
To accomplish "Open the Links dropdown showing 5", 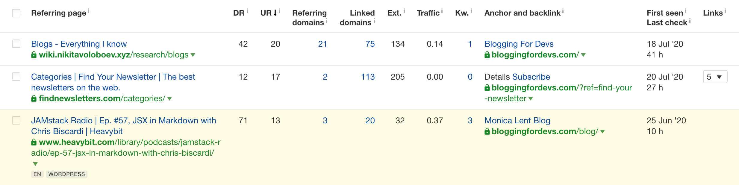I will click(715, 77).
